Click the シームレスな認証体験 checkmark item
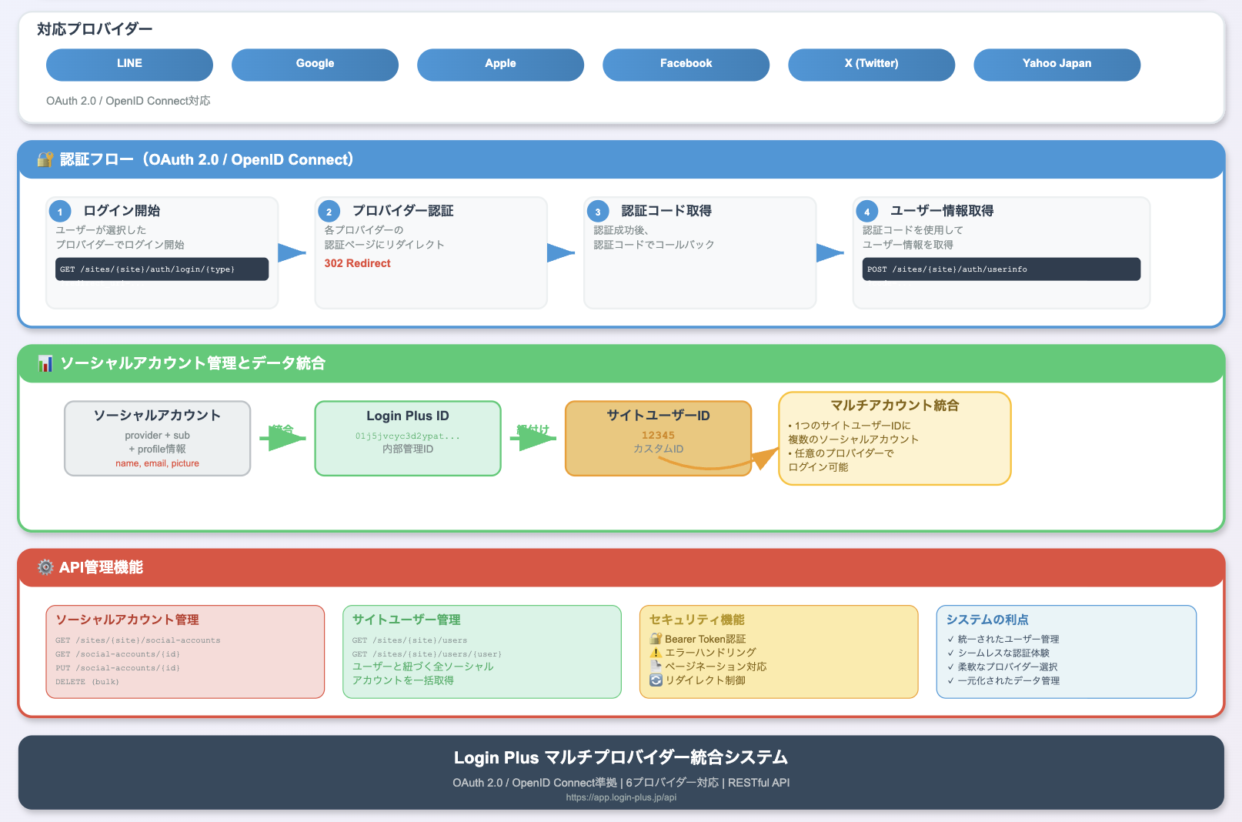 click(x=998, y=653)
